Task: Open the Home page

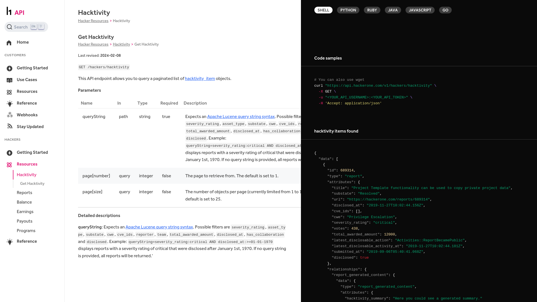Action: pyautogui.click(x=23, y=42)
